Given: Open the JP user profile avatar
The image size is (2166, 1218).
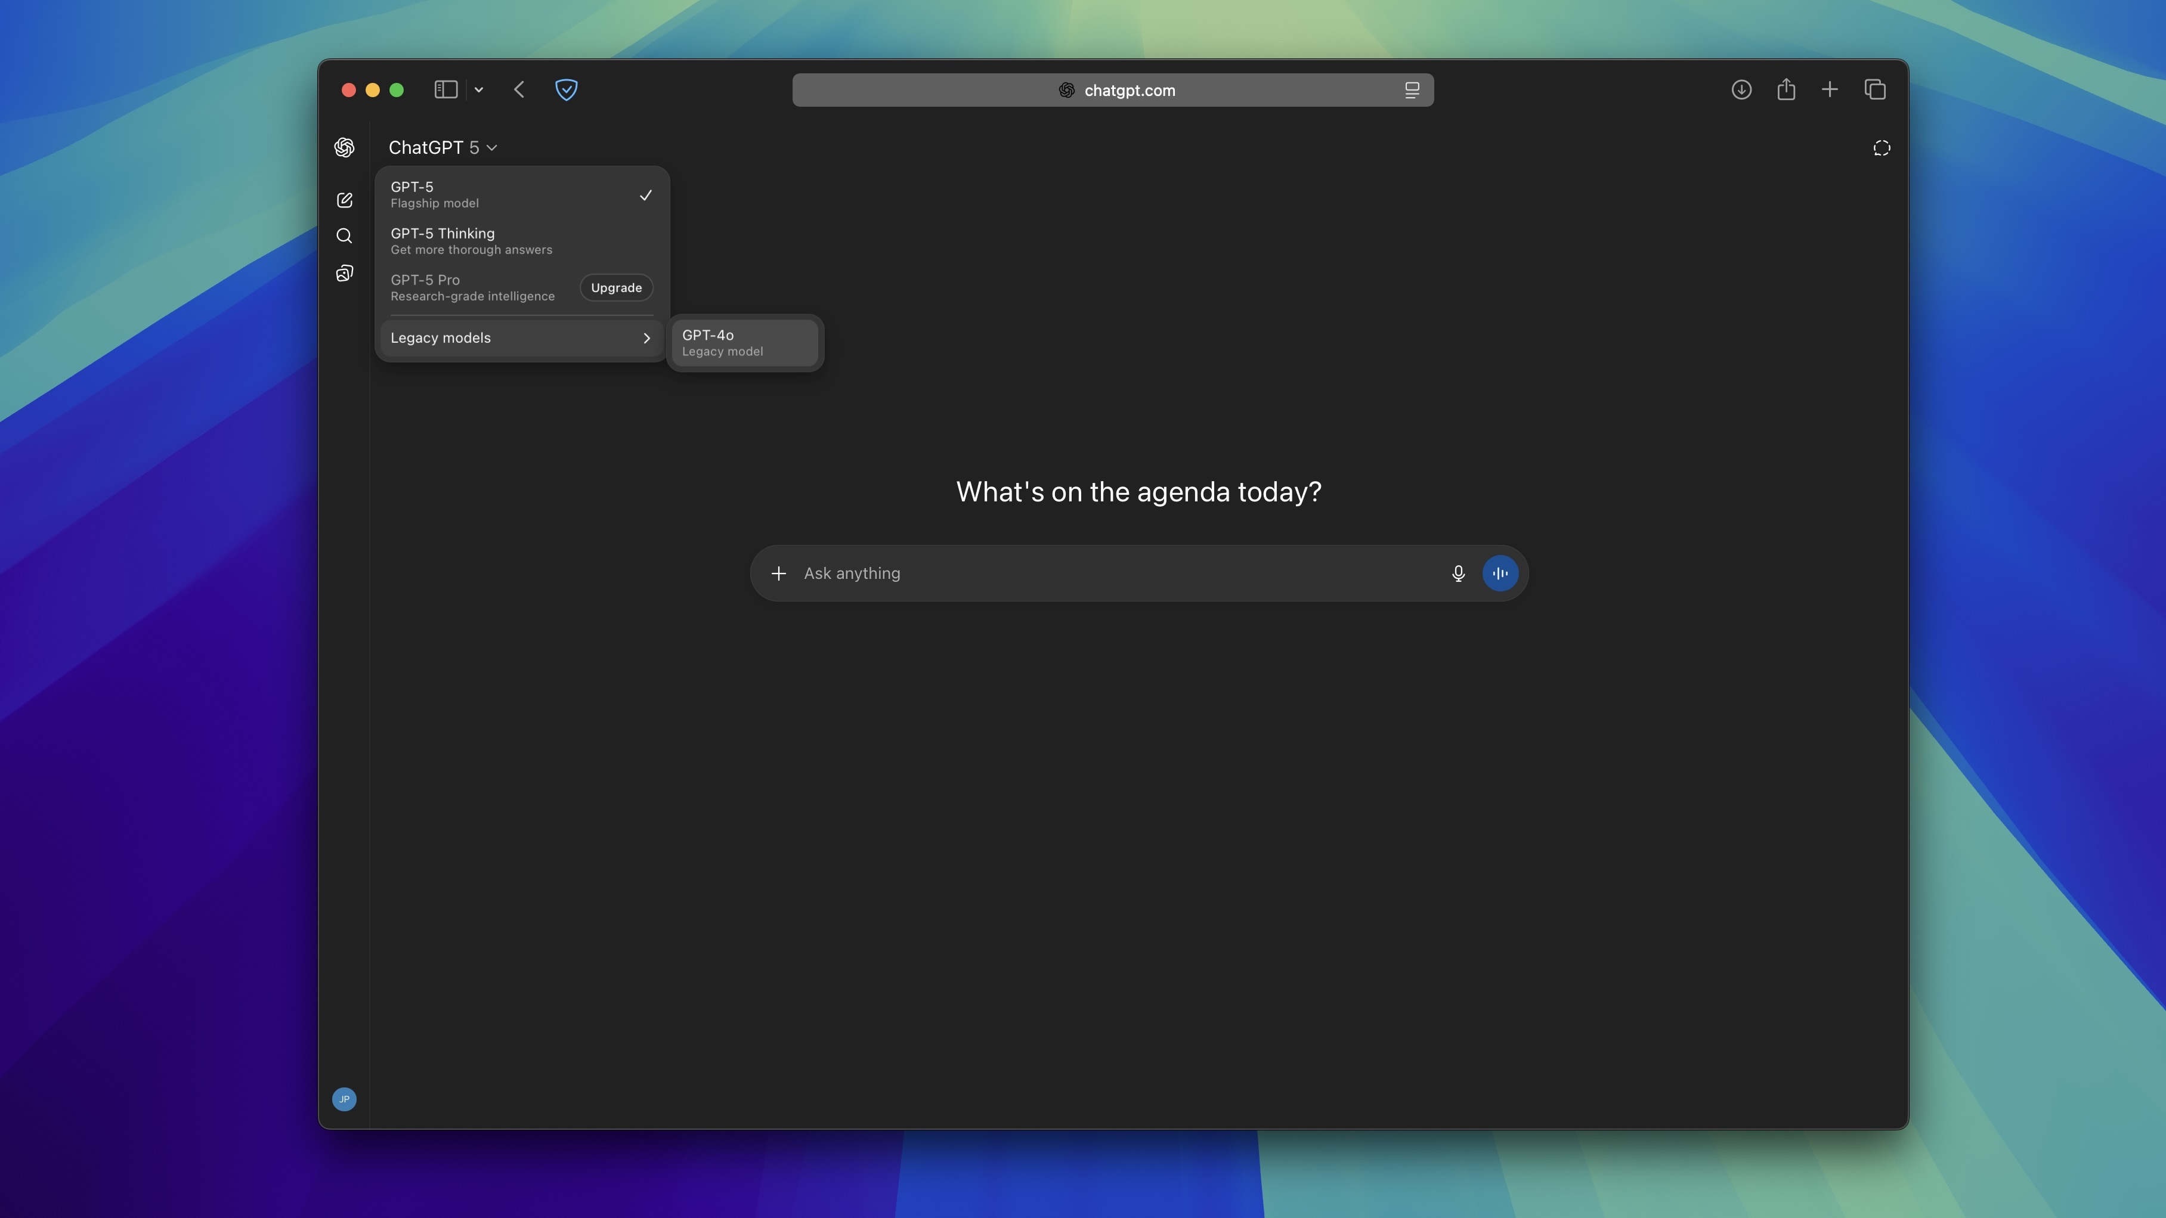Looking at the screenshot, I should pos(344,1099).
